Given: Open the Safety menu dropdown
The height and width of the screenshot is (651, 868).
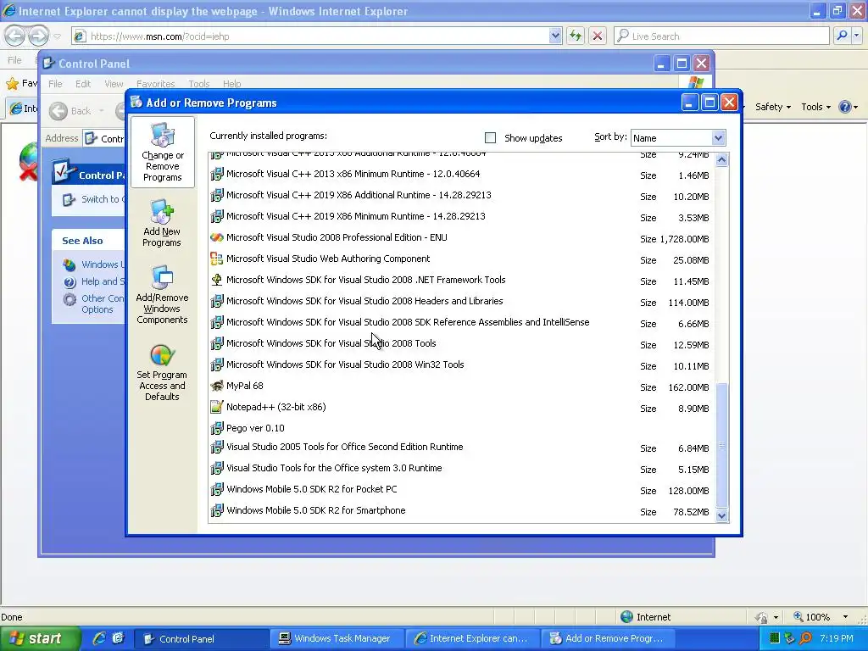Looking at the screenshot, I should tap(773, 107).
